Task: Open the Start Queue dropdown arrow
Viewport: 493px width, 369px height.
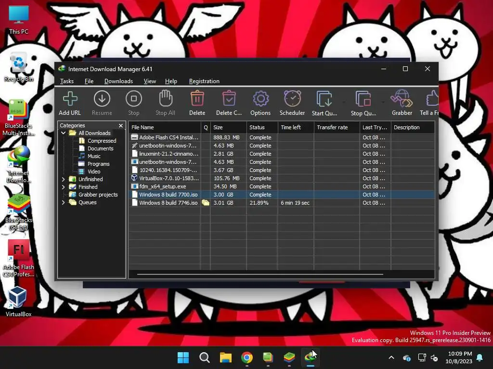Action: [344, 102]
